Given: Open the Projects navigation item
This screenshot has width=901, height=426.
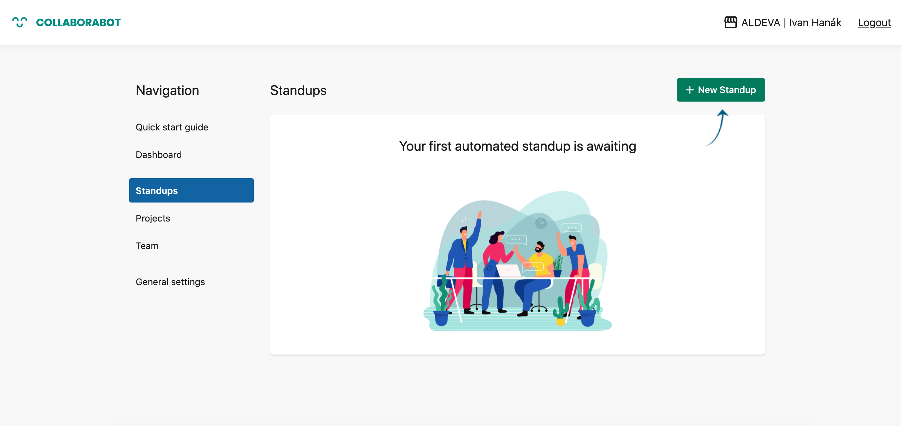Looking at the screenshot, I should click(153, 219).
